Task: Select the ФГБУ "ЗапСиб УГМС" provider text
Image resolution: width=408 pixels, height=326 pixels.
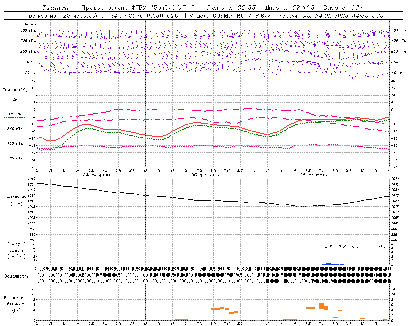Action: click(x=164, y=8)
